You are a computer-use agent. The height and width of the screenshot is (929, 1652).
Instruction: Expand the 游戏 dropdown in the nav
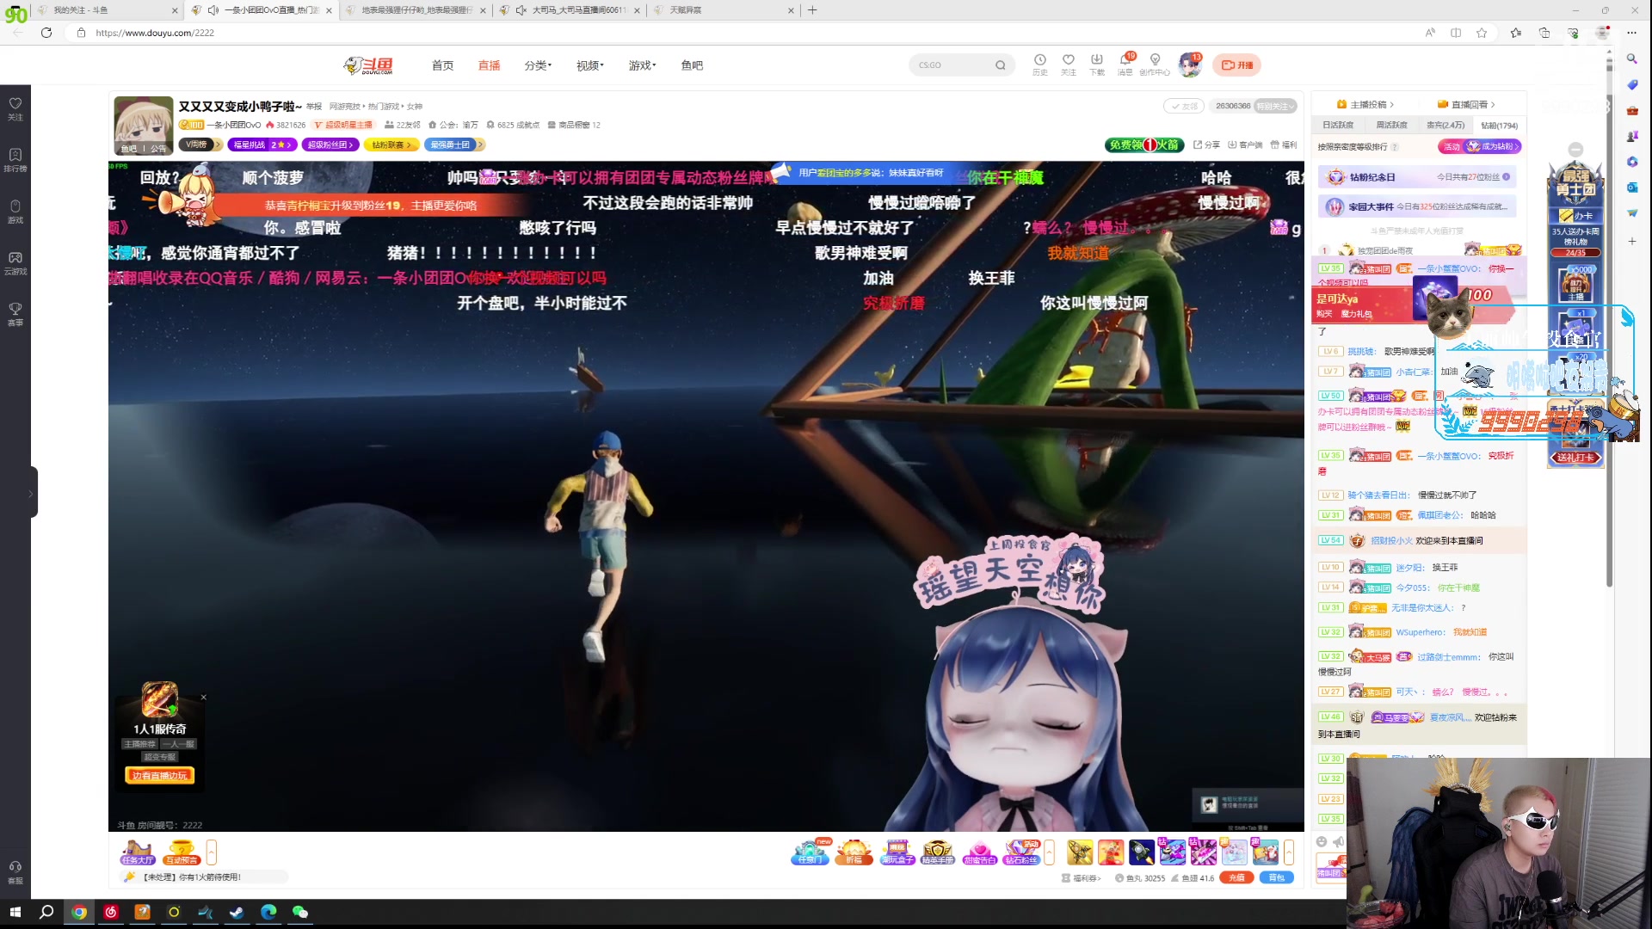tap(642, 65)
